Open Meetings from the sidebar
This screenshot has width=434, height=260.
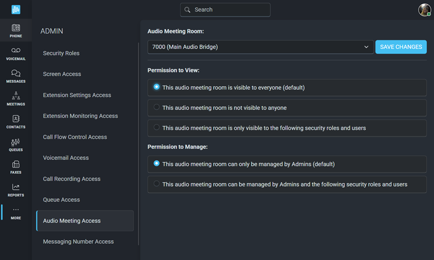pos(16,99)
